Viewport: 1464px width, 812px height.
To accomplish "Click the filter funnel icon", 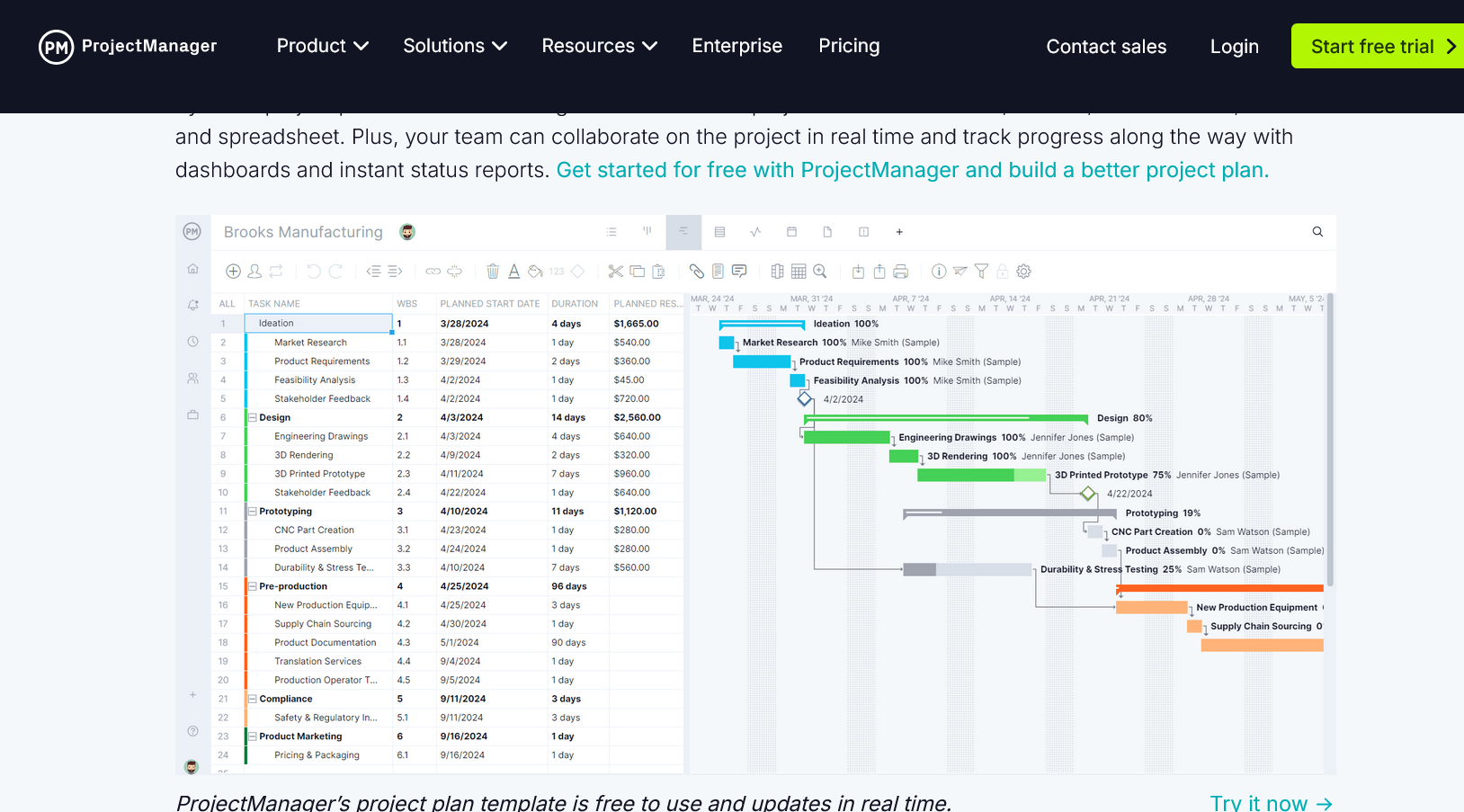I will pos(981,272).
